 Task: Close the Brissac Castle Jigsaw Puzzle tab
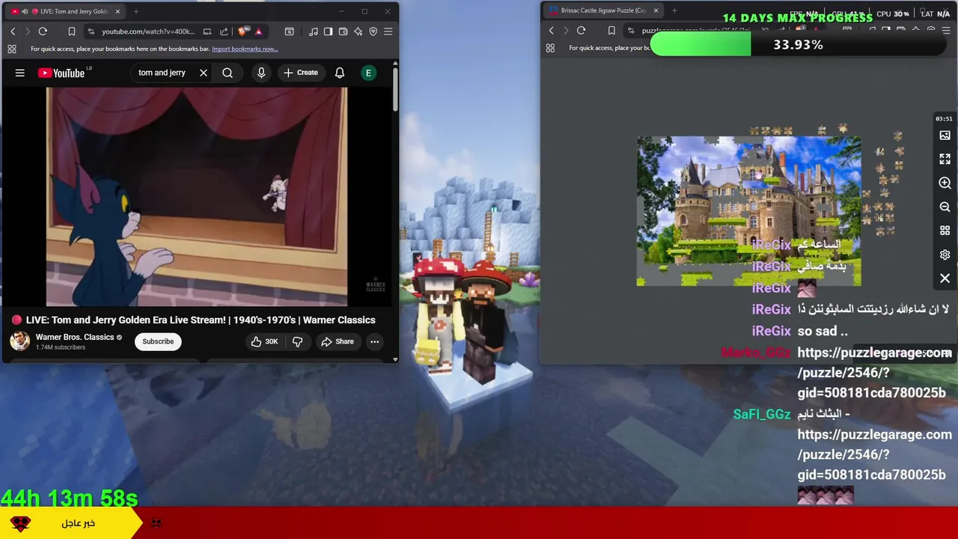[x=656, y=10]
